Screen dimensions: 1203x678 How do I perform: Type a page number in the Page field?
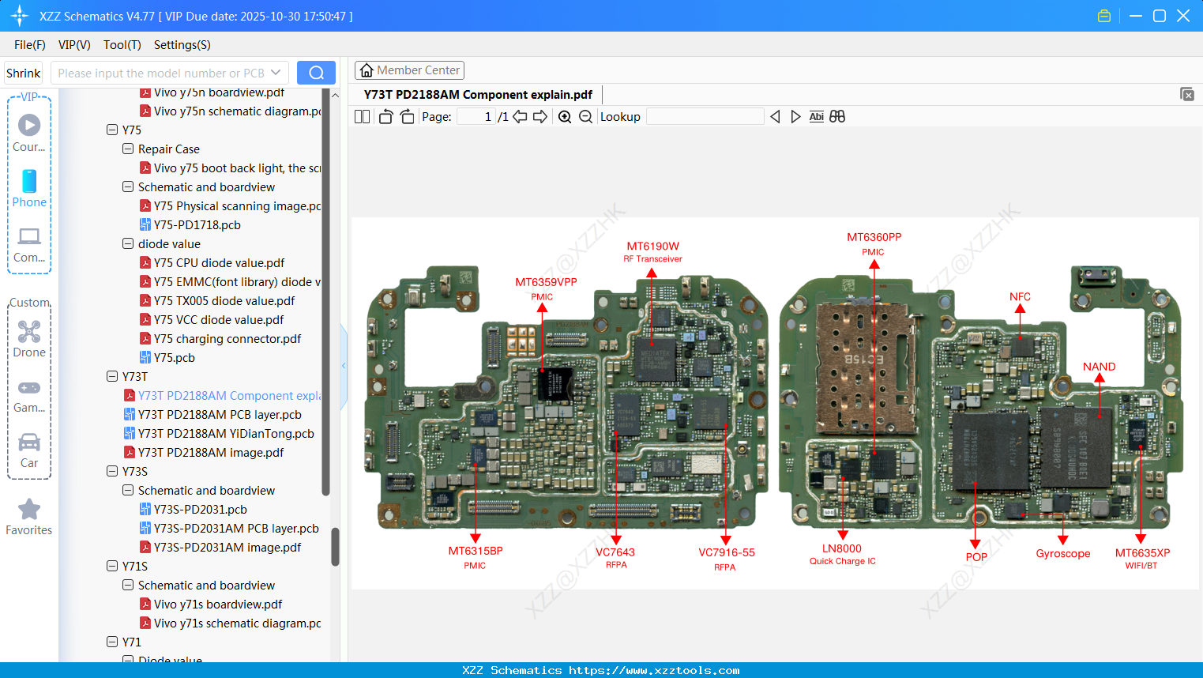coord(474,116)
